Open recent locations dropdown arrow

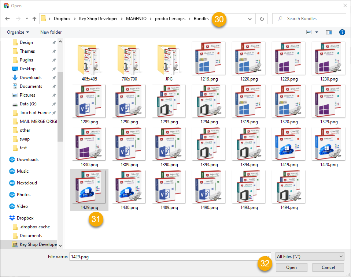(27, 19)
